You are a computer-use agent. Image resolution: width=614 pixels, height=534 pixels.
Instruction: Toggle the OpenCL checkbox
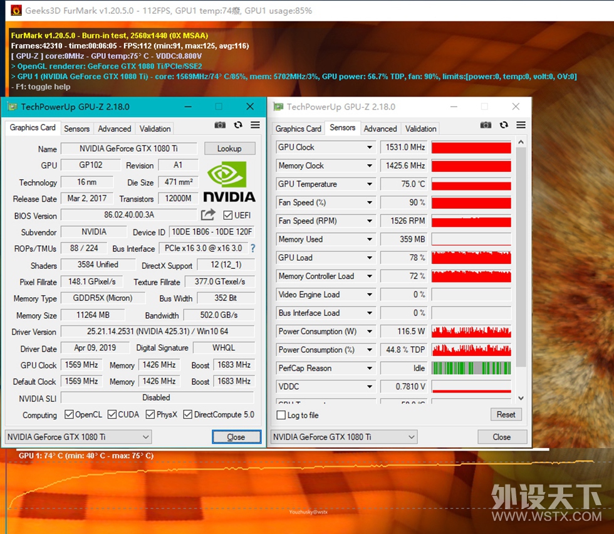[x=69, y=414]
